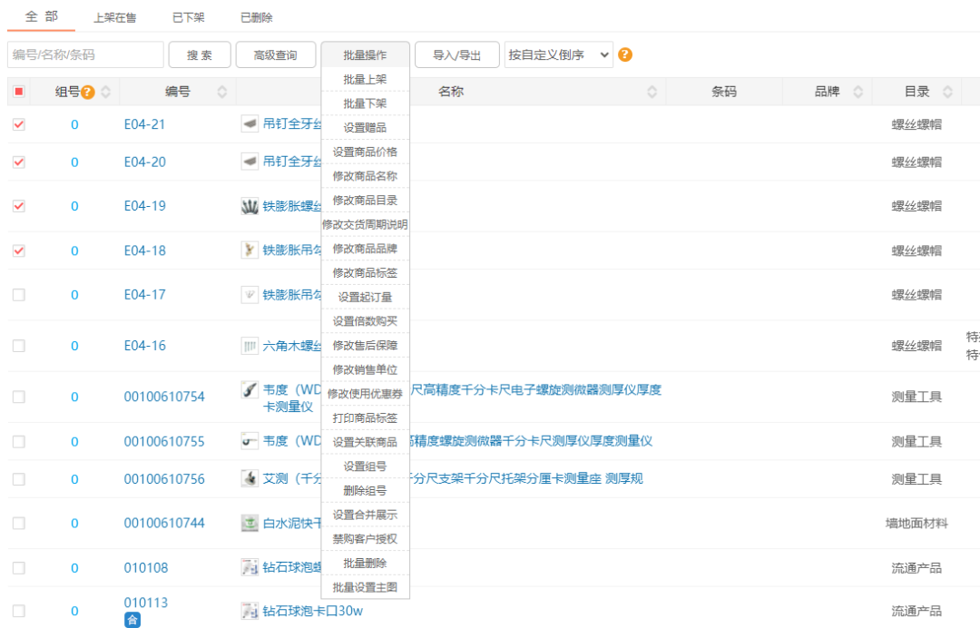Switch to the 上架在售 tab
Screen dimensions: 980x628
[115, 17]
